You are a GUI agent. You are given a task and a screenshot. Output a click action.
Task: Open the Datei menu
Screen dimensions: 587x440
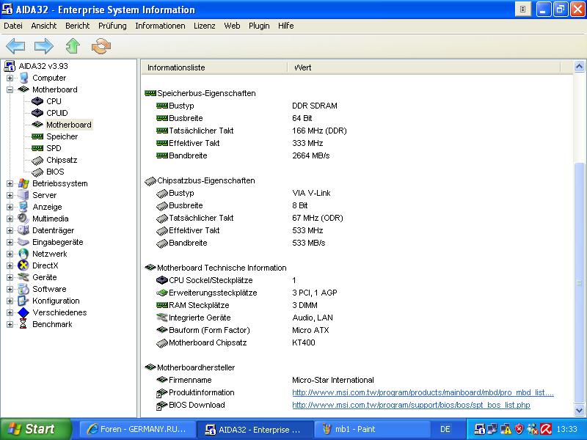coord(13,26)
